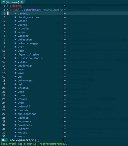Click the folder icon beside .ssh
Viewport: 128px width, 146px height.
coord(15,92)
